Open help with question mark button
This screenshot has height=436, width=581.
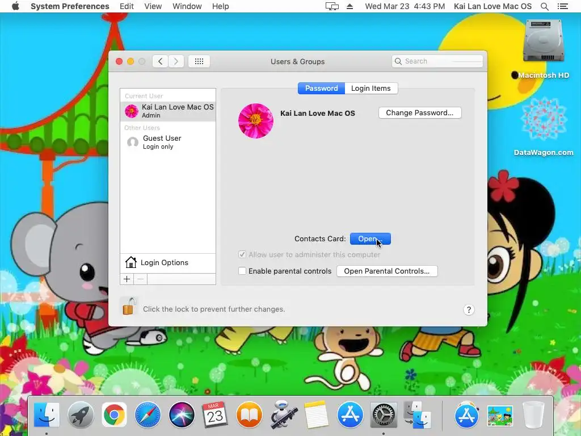tap(469, 309)
